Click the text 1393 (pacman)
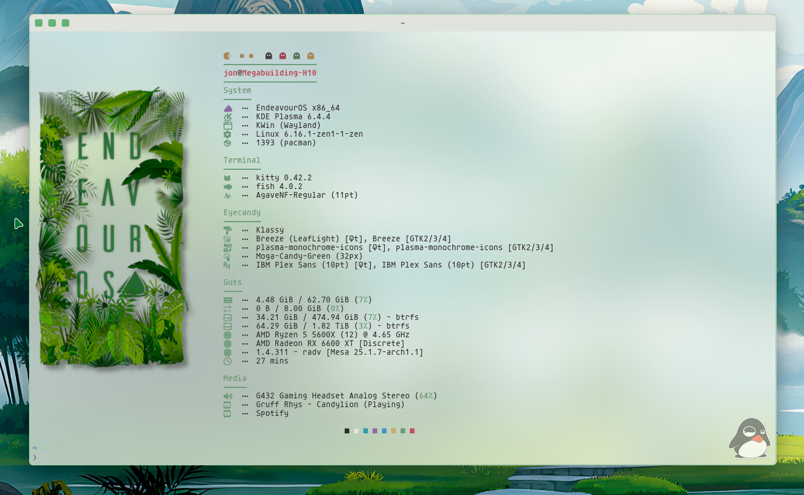Image resolution: width=804 pixels, height=495 pixels. coord(286,143)
